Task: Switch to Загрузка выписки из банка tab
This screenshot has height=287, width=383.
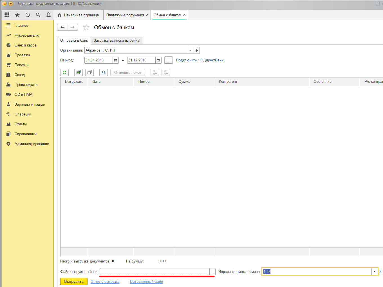Action: coord(117,41)
